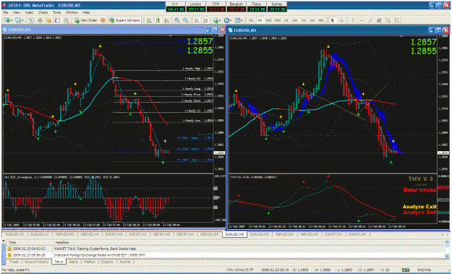Expand the Profiles dropdown arrow
Screen dimensions: 452x274
(22, 20)
